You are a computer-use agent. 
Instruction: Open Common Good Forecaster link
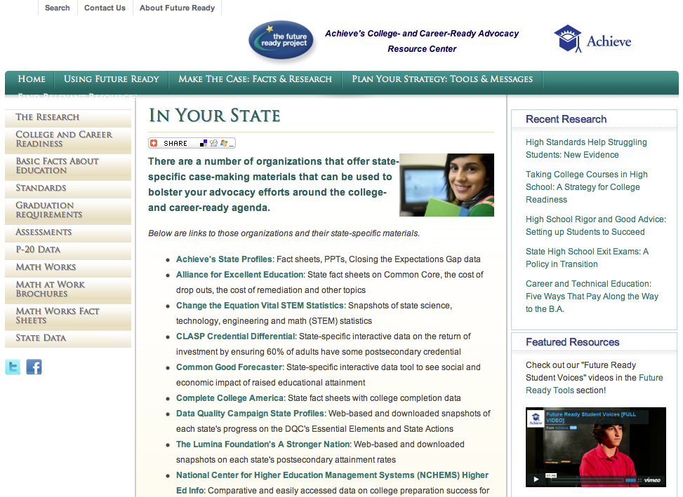click(229, 367)
